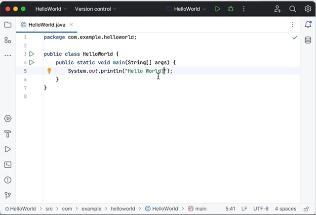
Task: Click the HelloWorld project breadcrumb
Action: [x=21, y=209]
